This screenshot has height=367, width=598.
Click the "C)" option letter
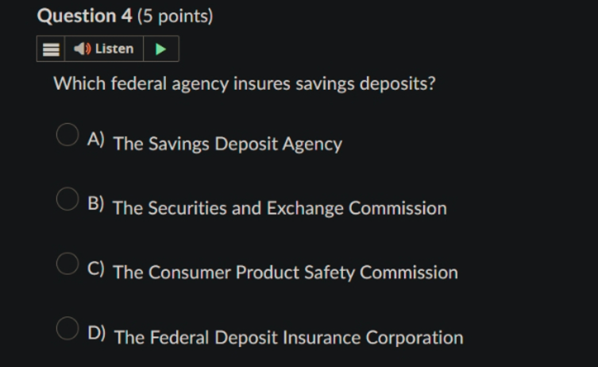click(96, 268)
